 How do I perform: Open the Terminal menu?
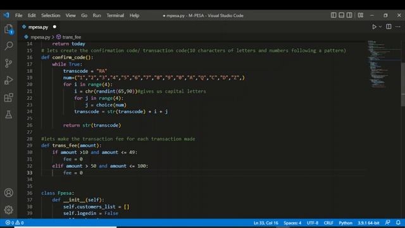[x=115, y=15]
